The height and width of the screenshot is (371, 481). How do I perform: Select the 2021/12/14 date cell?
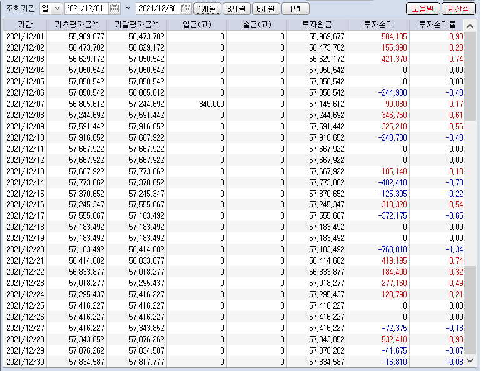[x=25, y=182]
